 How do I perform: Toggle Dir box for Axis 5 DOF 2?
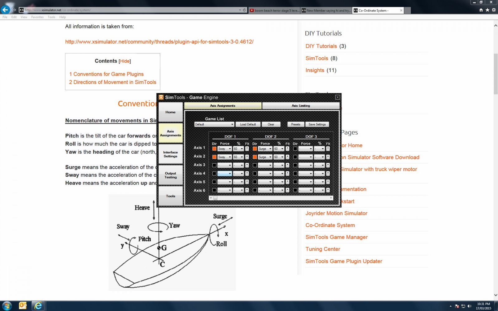255,182
